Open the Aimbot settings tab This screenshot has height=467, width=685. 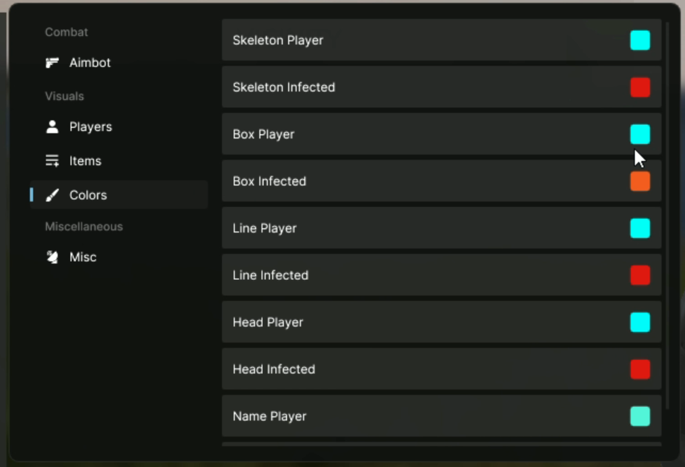[90, 63]
